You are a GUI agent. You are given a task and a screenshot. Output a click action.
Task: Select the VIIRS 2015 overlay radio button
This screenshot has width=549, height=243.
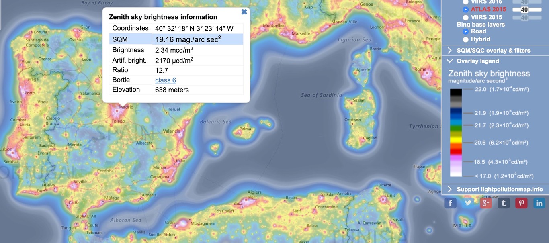click(465, 18)
